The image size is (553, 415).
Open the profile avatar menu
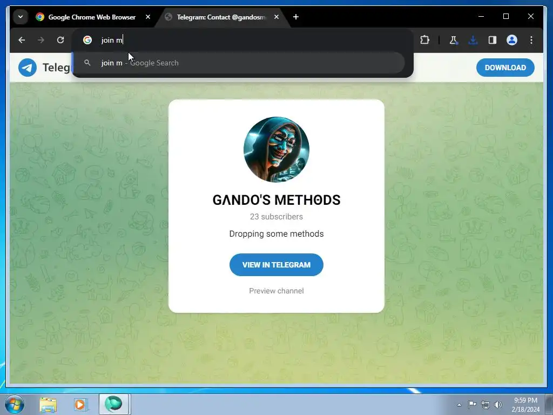tap(512, 40)
